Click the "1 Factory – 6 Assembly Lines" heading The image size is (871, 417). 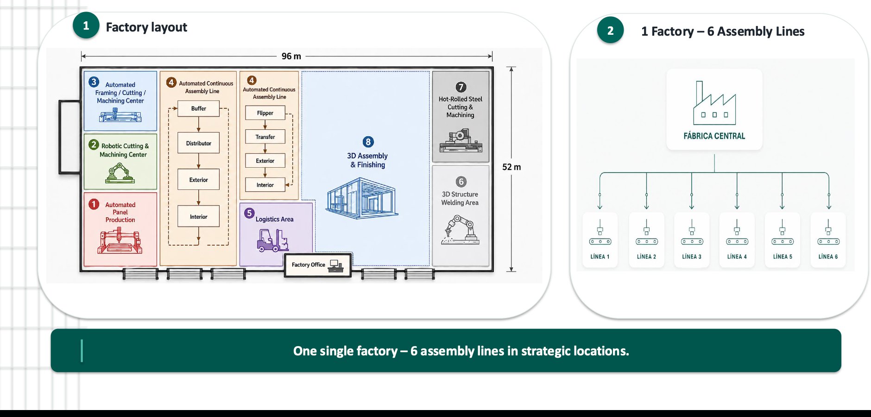click(x=723, y=31)
